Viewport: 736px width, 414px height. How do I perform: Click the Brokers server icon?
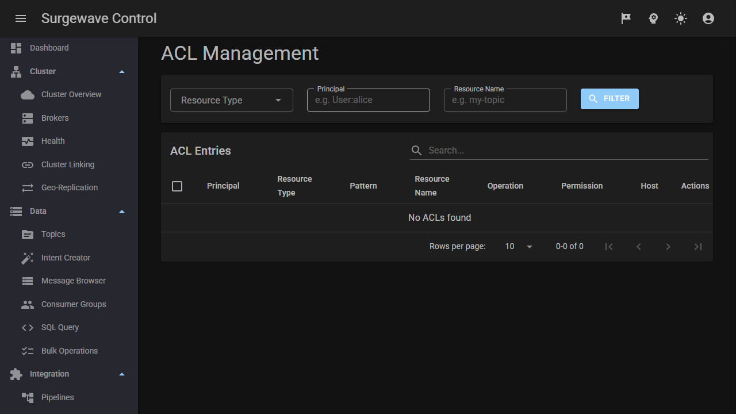point(28,118)
